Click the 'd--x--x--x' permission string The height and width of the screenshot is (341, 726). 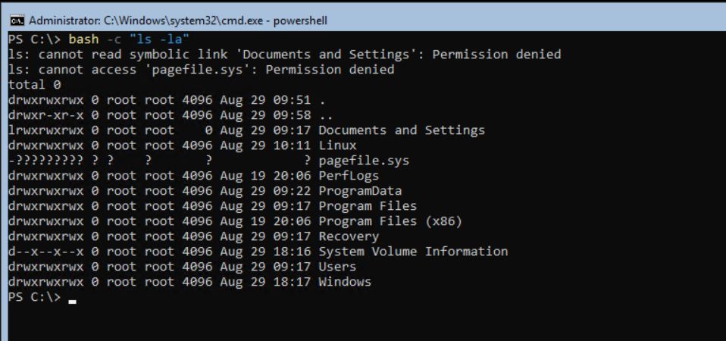point(45,252)
